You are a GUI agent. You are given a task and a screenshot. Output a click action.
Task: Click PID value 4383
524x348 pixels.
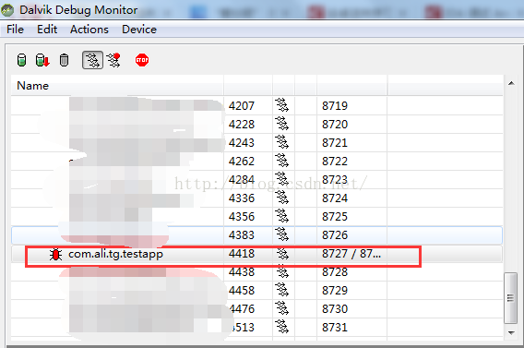(x=242, y=235)
